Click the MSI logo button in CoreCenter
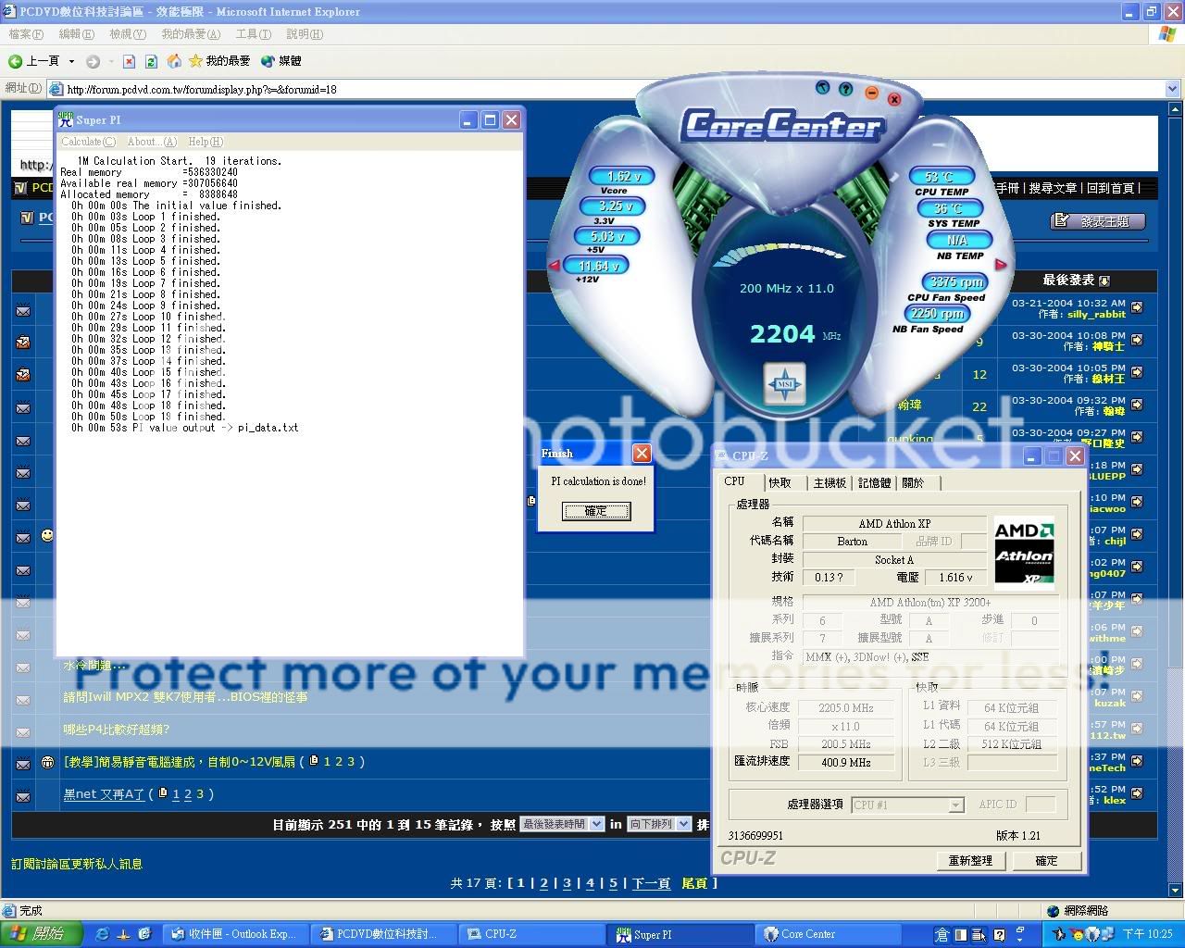 click(x=784, y=383)
